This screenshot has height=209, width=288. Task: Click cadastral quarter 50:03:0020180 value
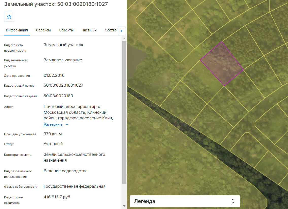(58, 96)
